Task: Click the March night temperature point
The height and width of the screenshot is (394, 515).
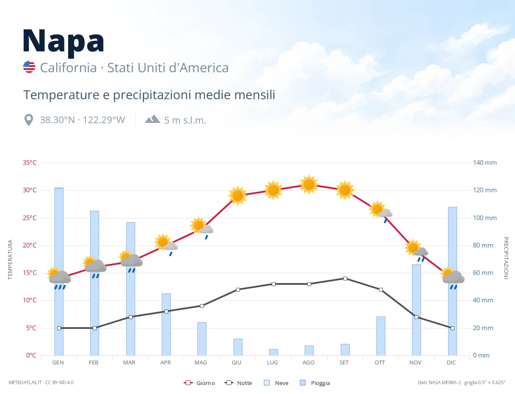Action: [x=130, y=317]
